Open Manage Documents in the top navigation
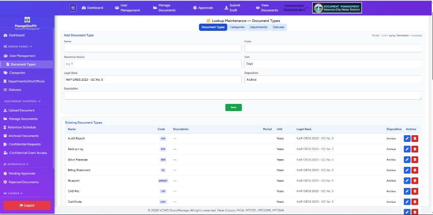This screenshot has width=433, height=215. (164, 8)
